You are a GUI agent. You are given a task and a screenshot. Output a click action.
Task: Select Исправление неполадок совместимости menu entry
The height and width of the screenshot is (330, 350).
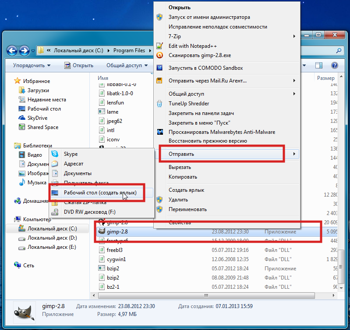(x=227, y=27)
